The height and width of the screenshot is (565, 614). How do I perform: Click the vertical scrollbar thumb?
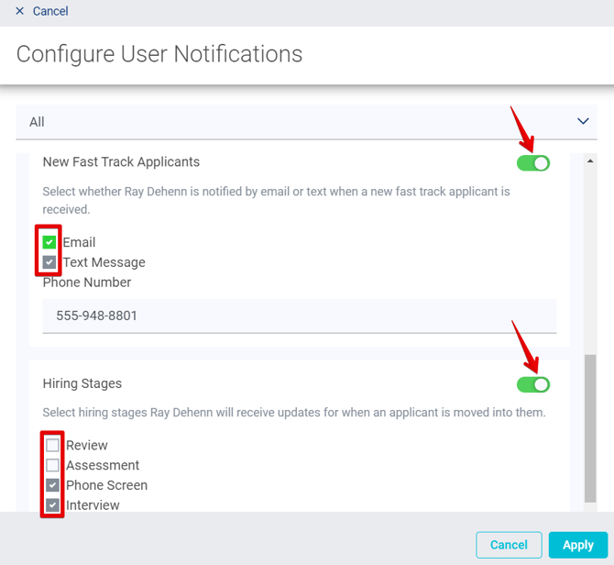(x=590, y=427)
